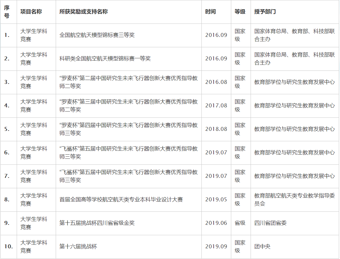Select the 2018.08 date cell
Viewport: 340px width, 259px height.
[216, 129]
